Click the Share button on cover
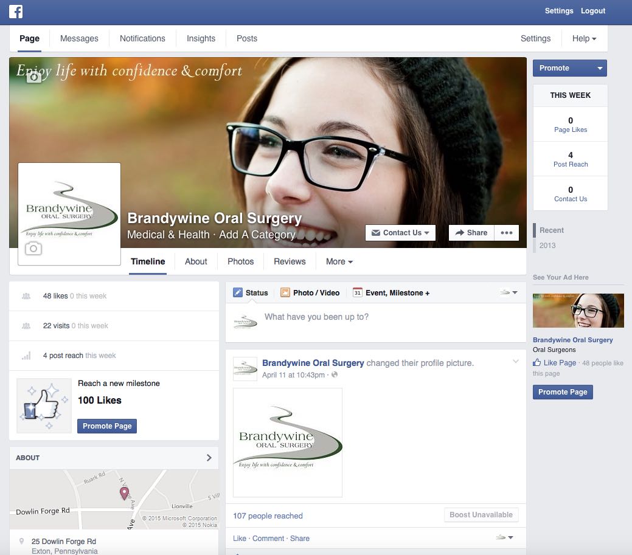The width and height of the screenshot is (632, 555). pos(471,233)
